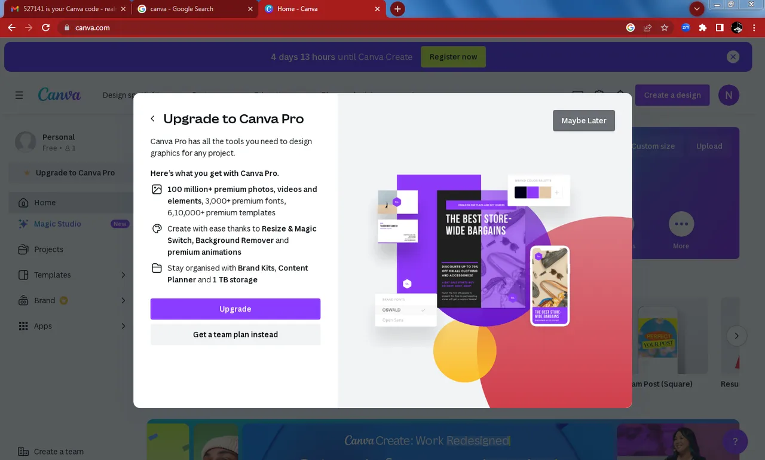Click the Upload button
The width and height of the screenshot is (765, 460).
pos(709,147)
